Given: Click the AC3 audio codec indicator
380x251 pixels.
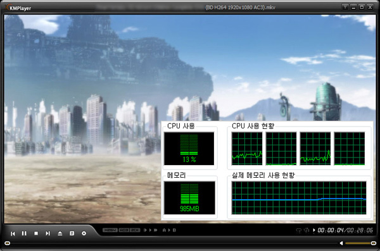Looking at the screenshot, I should pyautogui.click(x=124, y=230).
